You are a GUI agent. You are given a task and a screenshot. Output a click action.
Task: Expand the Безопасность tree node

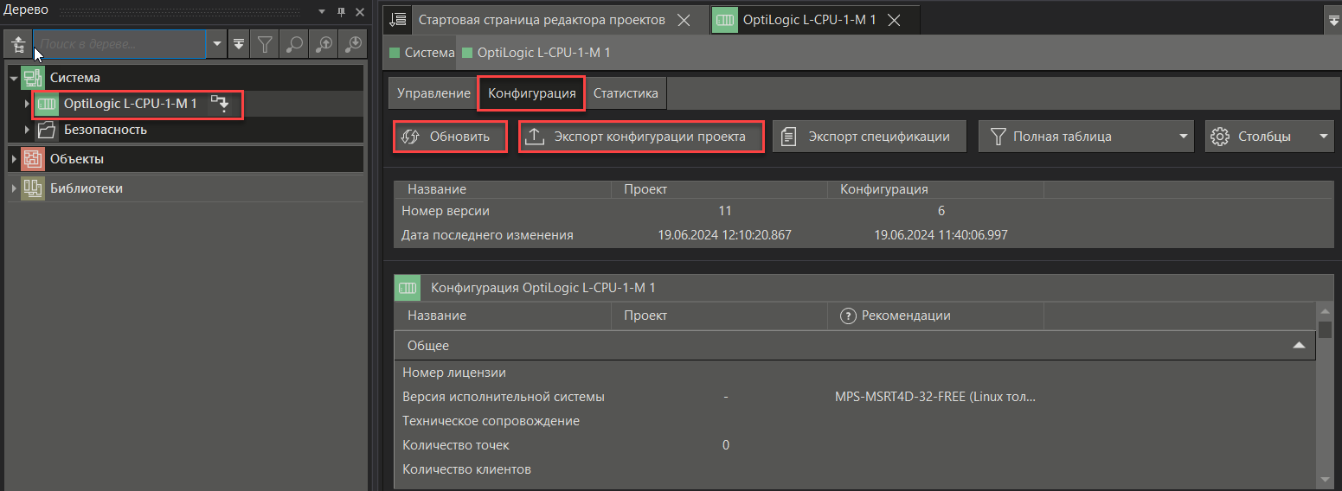click(28, 130)
